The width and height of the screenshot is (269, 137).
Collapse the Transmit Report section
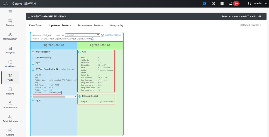click(x=79, y=96)
